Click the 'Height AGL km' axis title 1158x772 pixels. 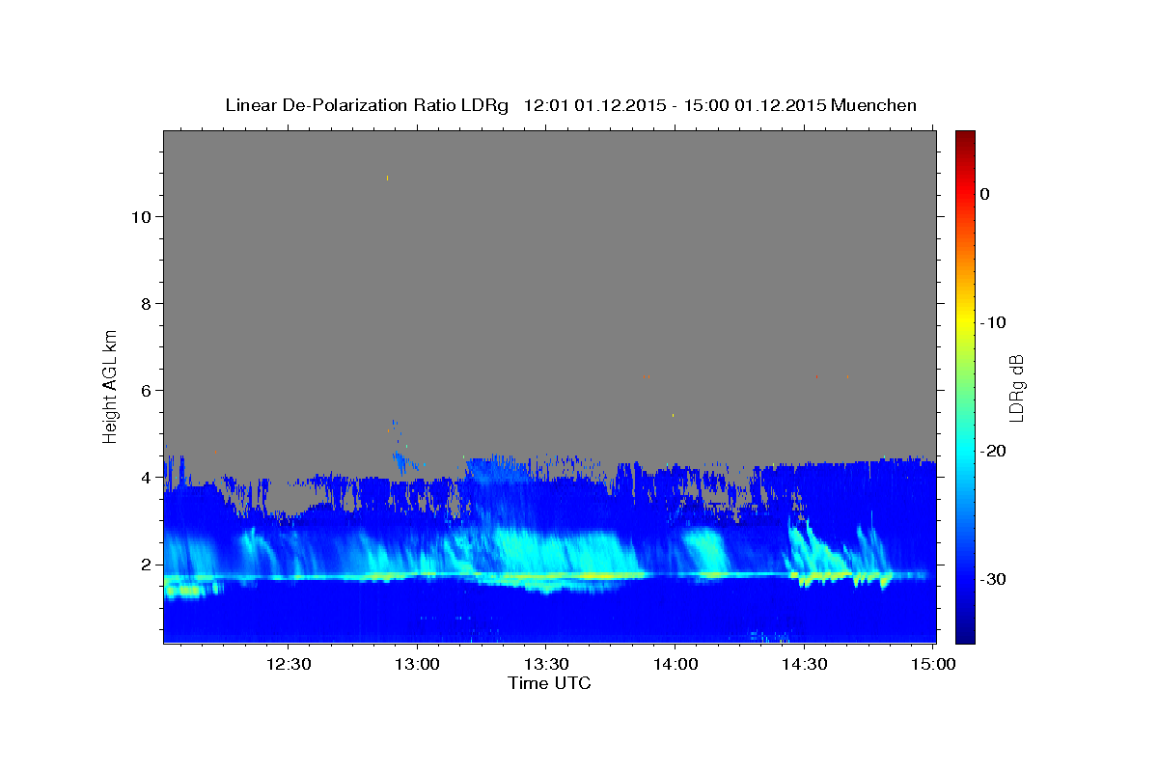(111, 386)
